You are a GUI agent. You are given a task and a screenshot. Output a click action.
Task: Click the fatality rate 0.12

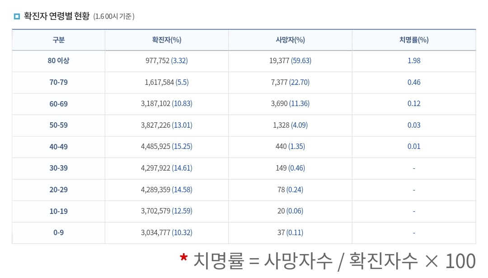[x=414, y=103]
